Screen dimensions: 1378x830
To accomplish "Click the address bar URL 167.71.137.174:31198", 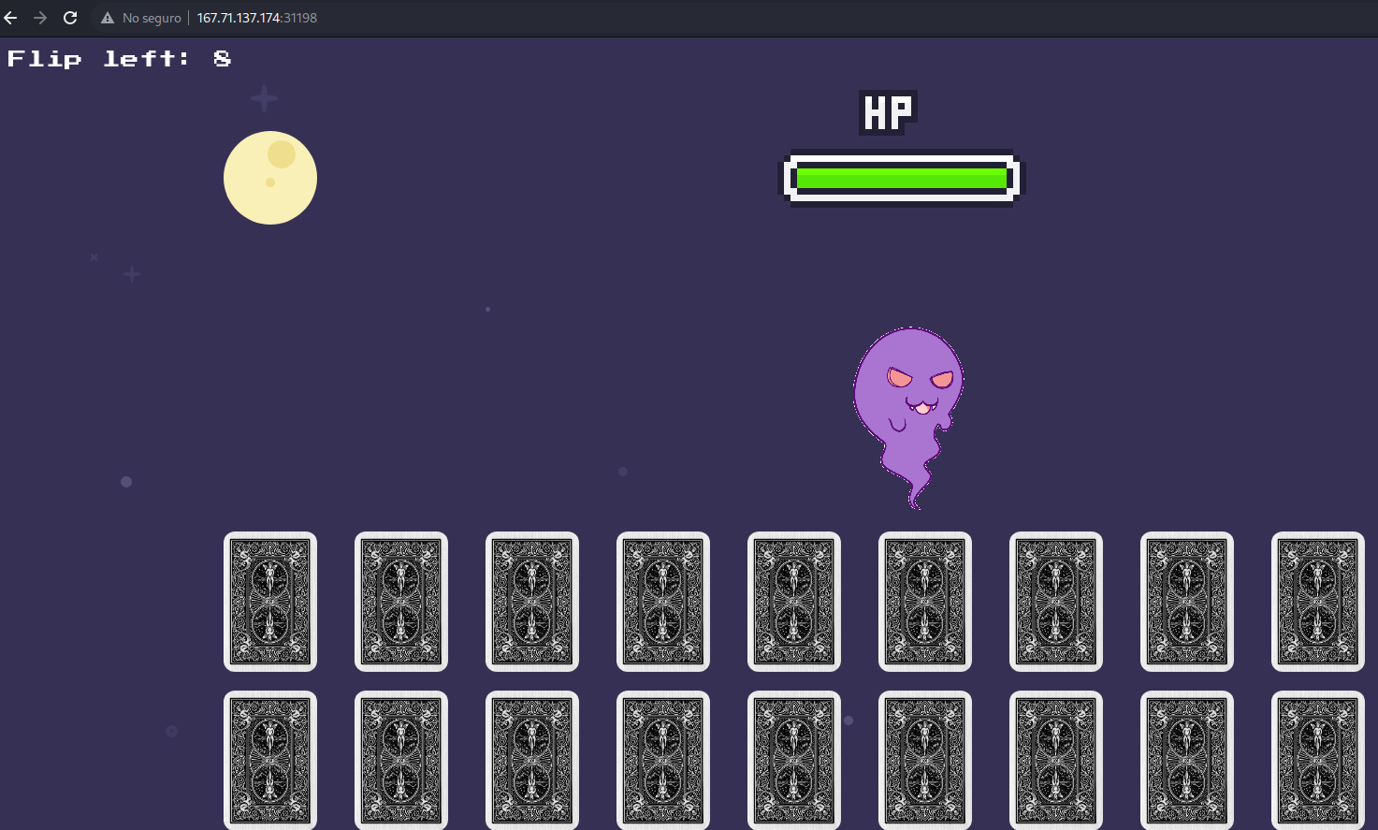I will (256, 18).
